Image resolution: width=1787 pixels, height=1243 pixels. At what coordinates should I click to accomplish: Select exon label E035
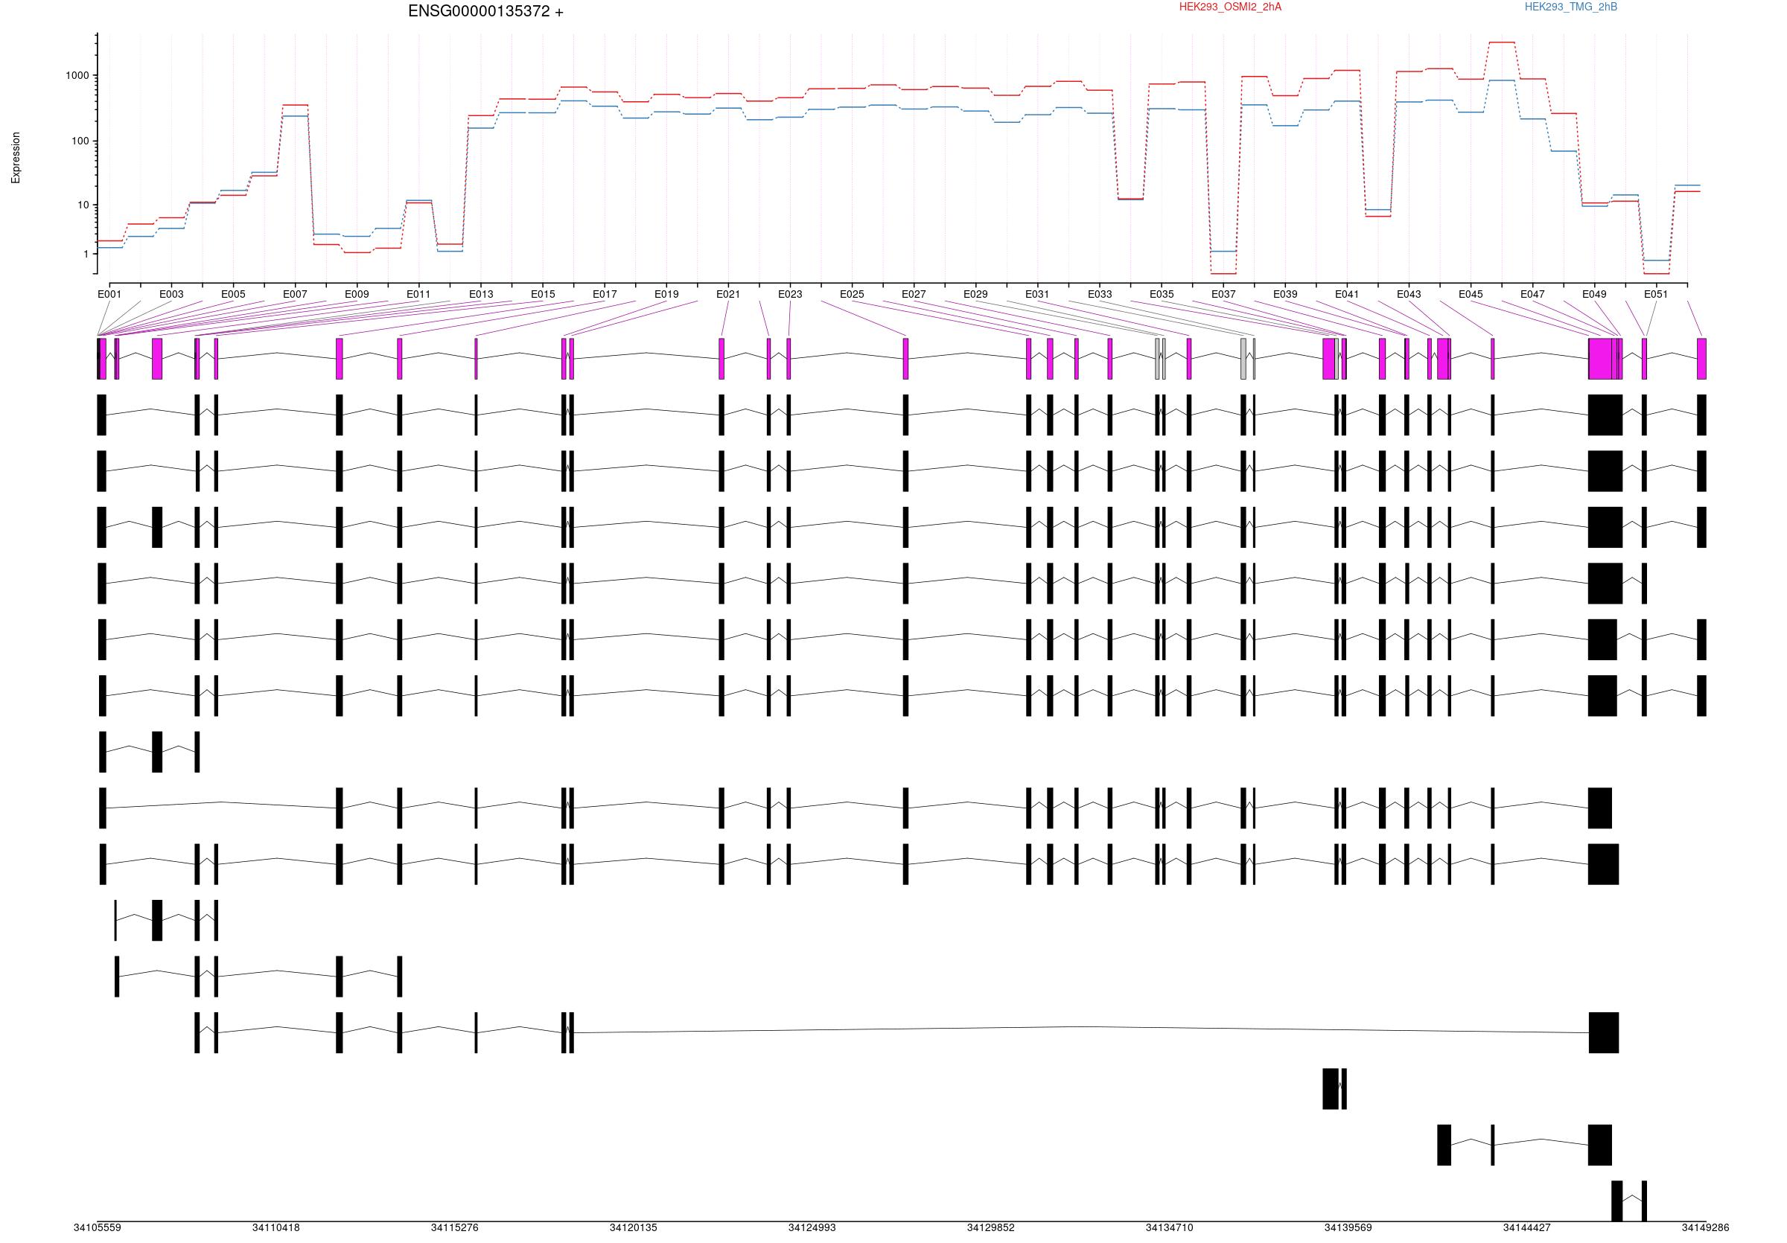coord(1162,294)
